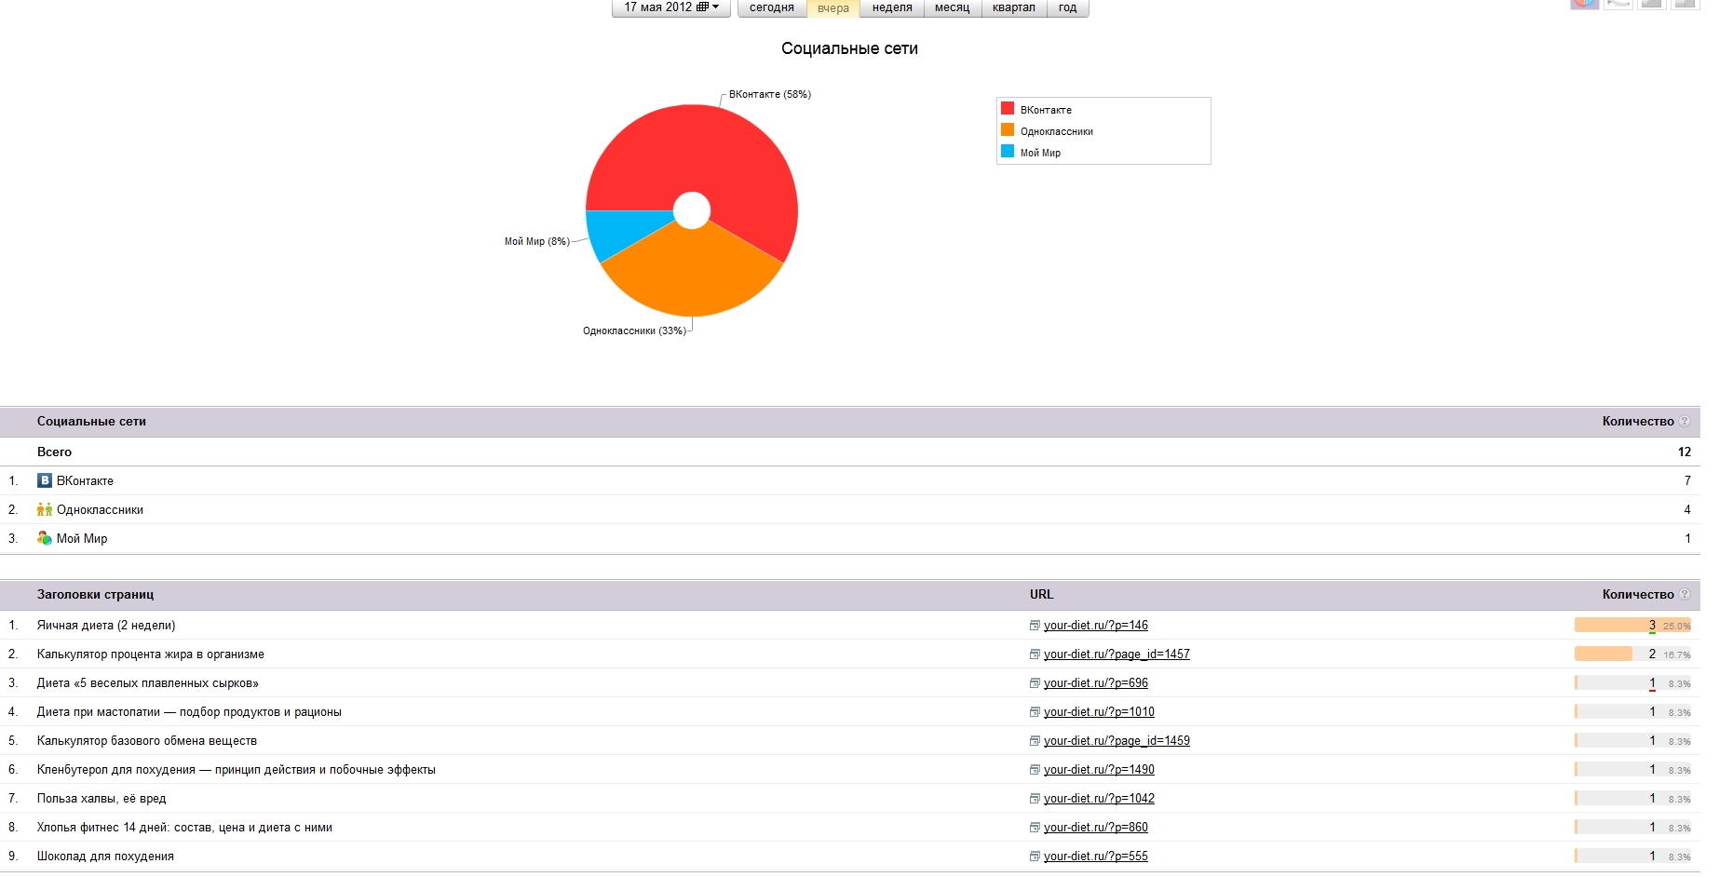Select the вчера period tab
This screenshot has height=877, width=1719.
[833, 7]
